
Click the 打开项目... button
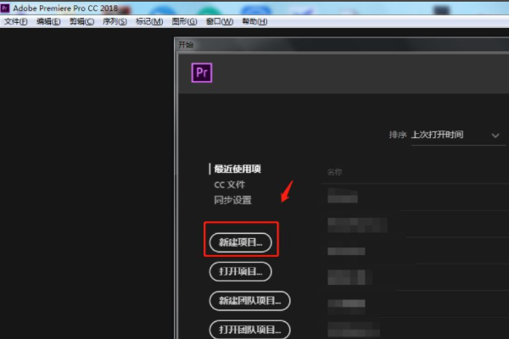(x=241, y=271)
